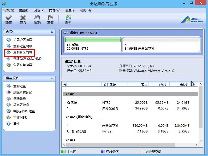Click the 复制分区向导 wizard icon

(x=9, y=52)
